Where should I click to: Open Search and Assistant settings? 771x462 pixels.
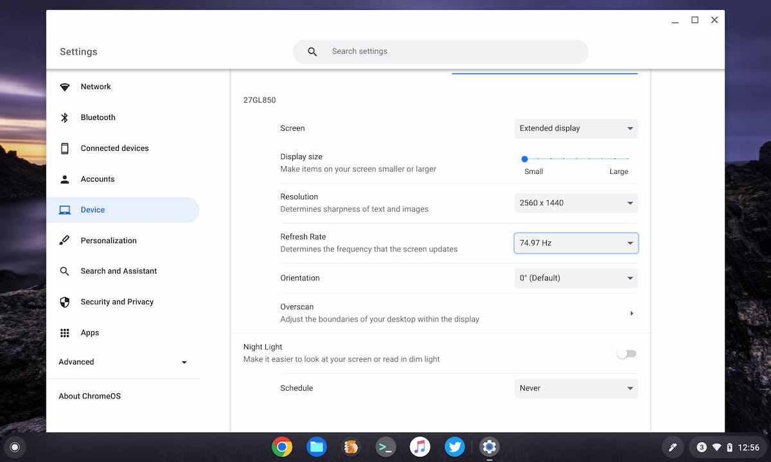pyautogui.click(x=123, y=271)
